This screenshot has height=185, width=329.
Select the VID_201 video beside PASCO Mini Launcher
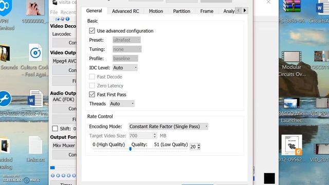(x=322, y=103)
